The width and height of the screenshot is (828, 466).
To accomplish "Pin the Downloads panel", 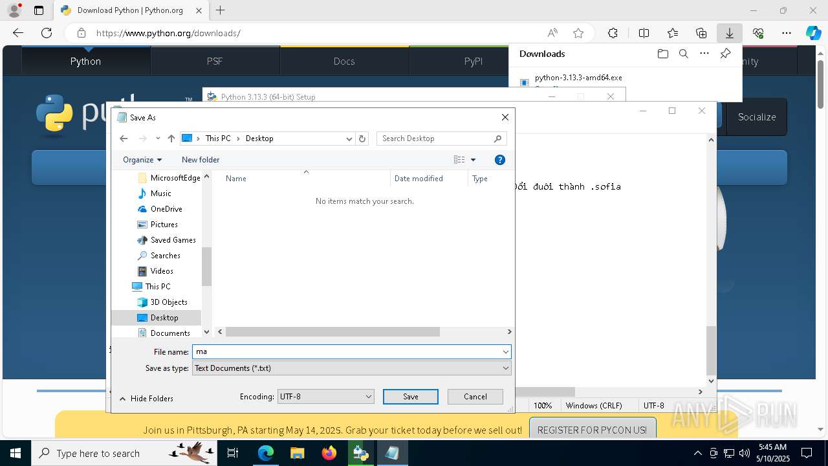I will click(726, 54).
